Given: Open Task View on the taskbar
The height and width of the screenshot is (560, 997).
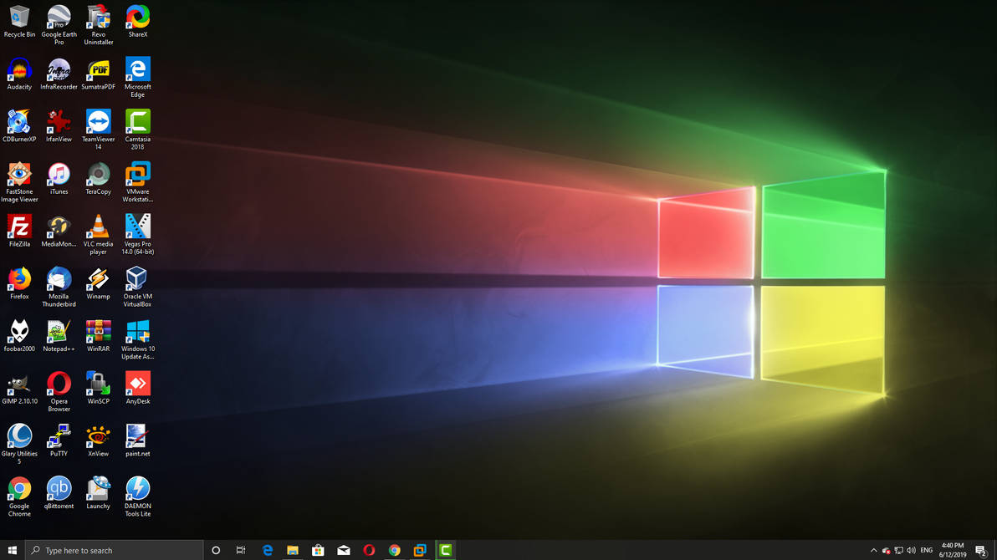Looking at the screenshot, I should (x=241, y=551).
